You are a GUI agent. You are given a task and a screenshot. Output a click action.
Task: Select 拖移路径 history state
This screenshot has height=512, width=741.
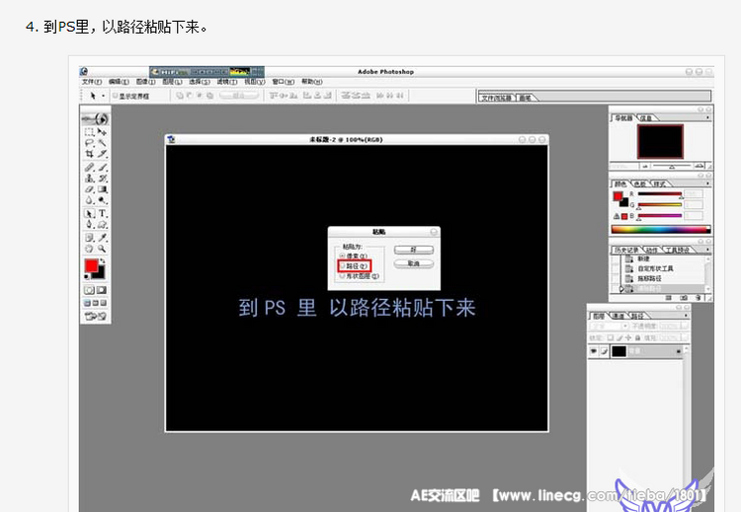[650, 278]
